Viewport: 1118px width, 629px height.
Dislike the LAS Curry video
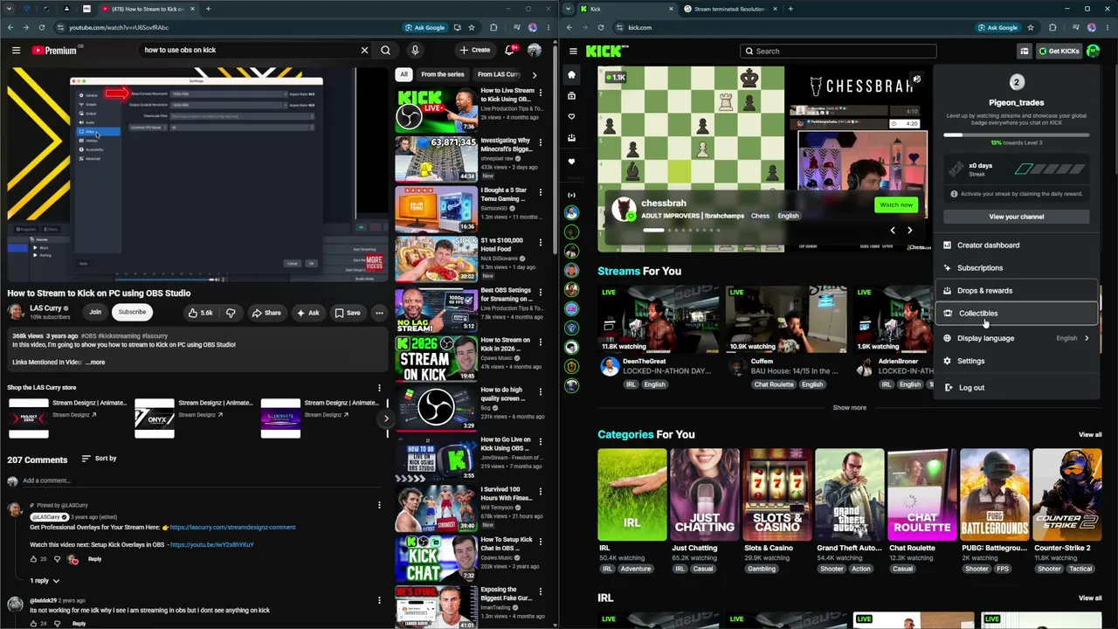pyautogui.click(x=231, y=313)
